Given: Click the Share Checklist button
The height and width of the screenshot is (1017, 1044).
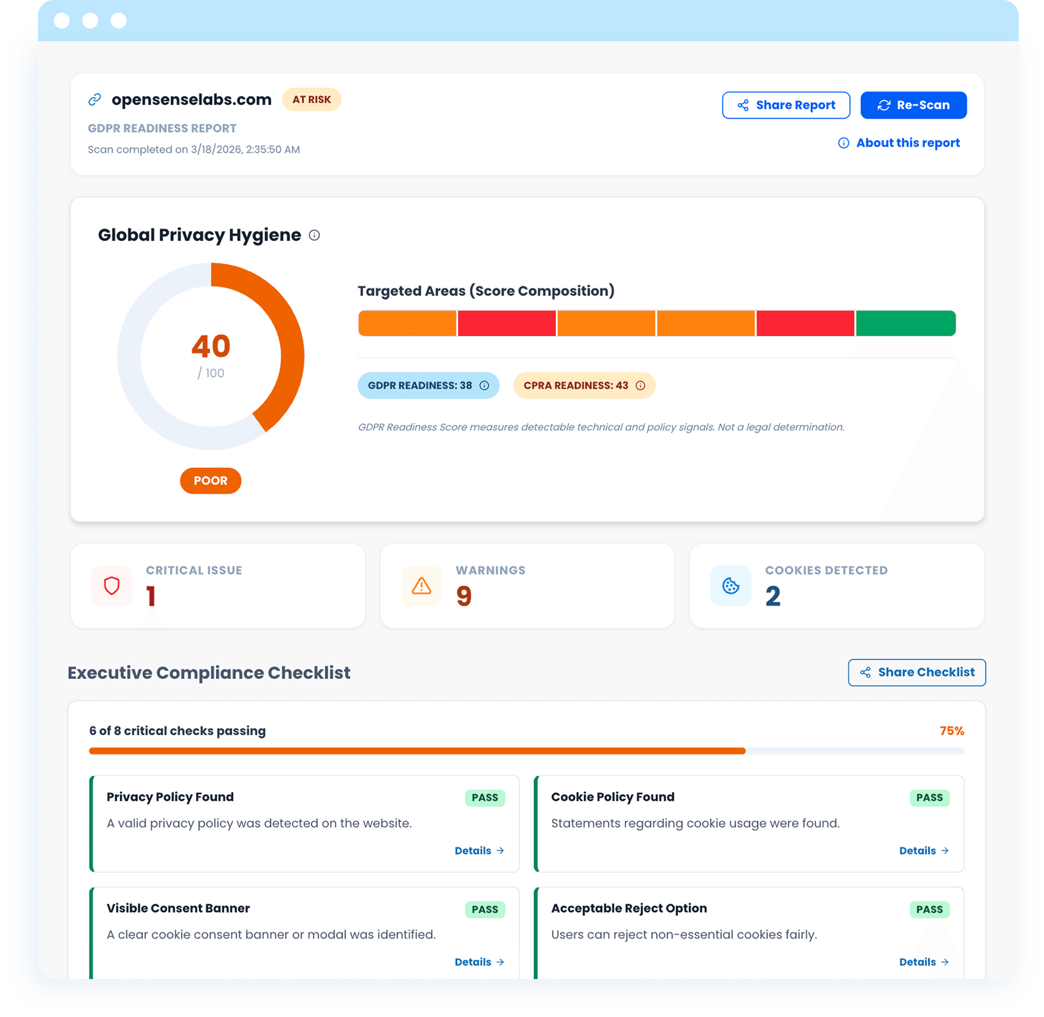Looking at the screenshot, I should 917,672.
